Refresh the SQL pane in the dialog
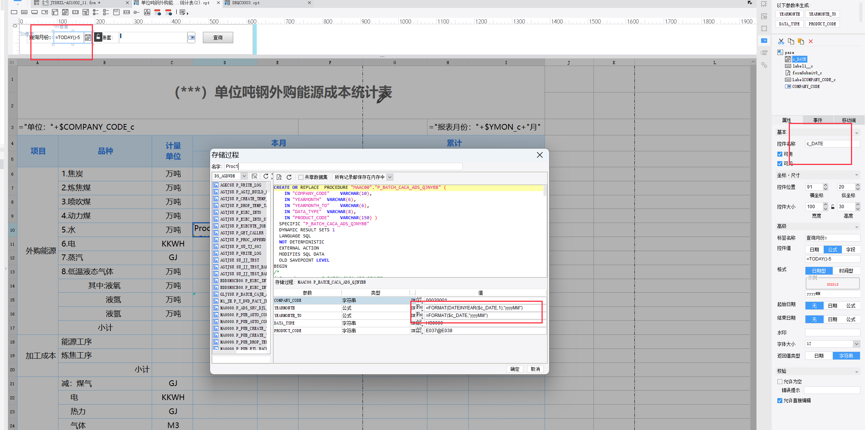 (x=289, y=177)
